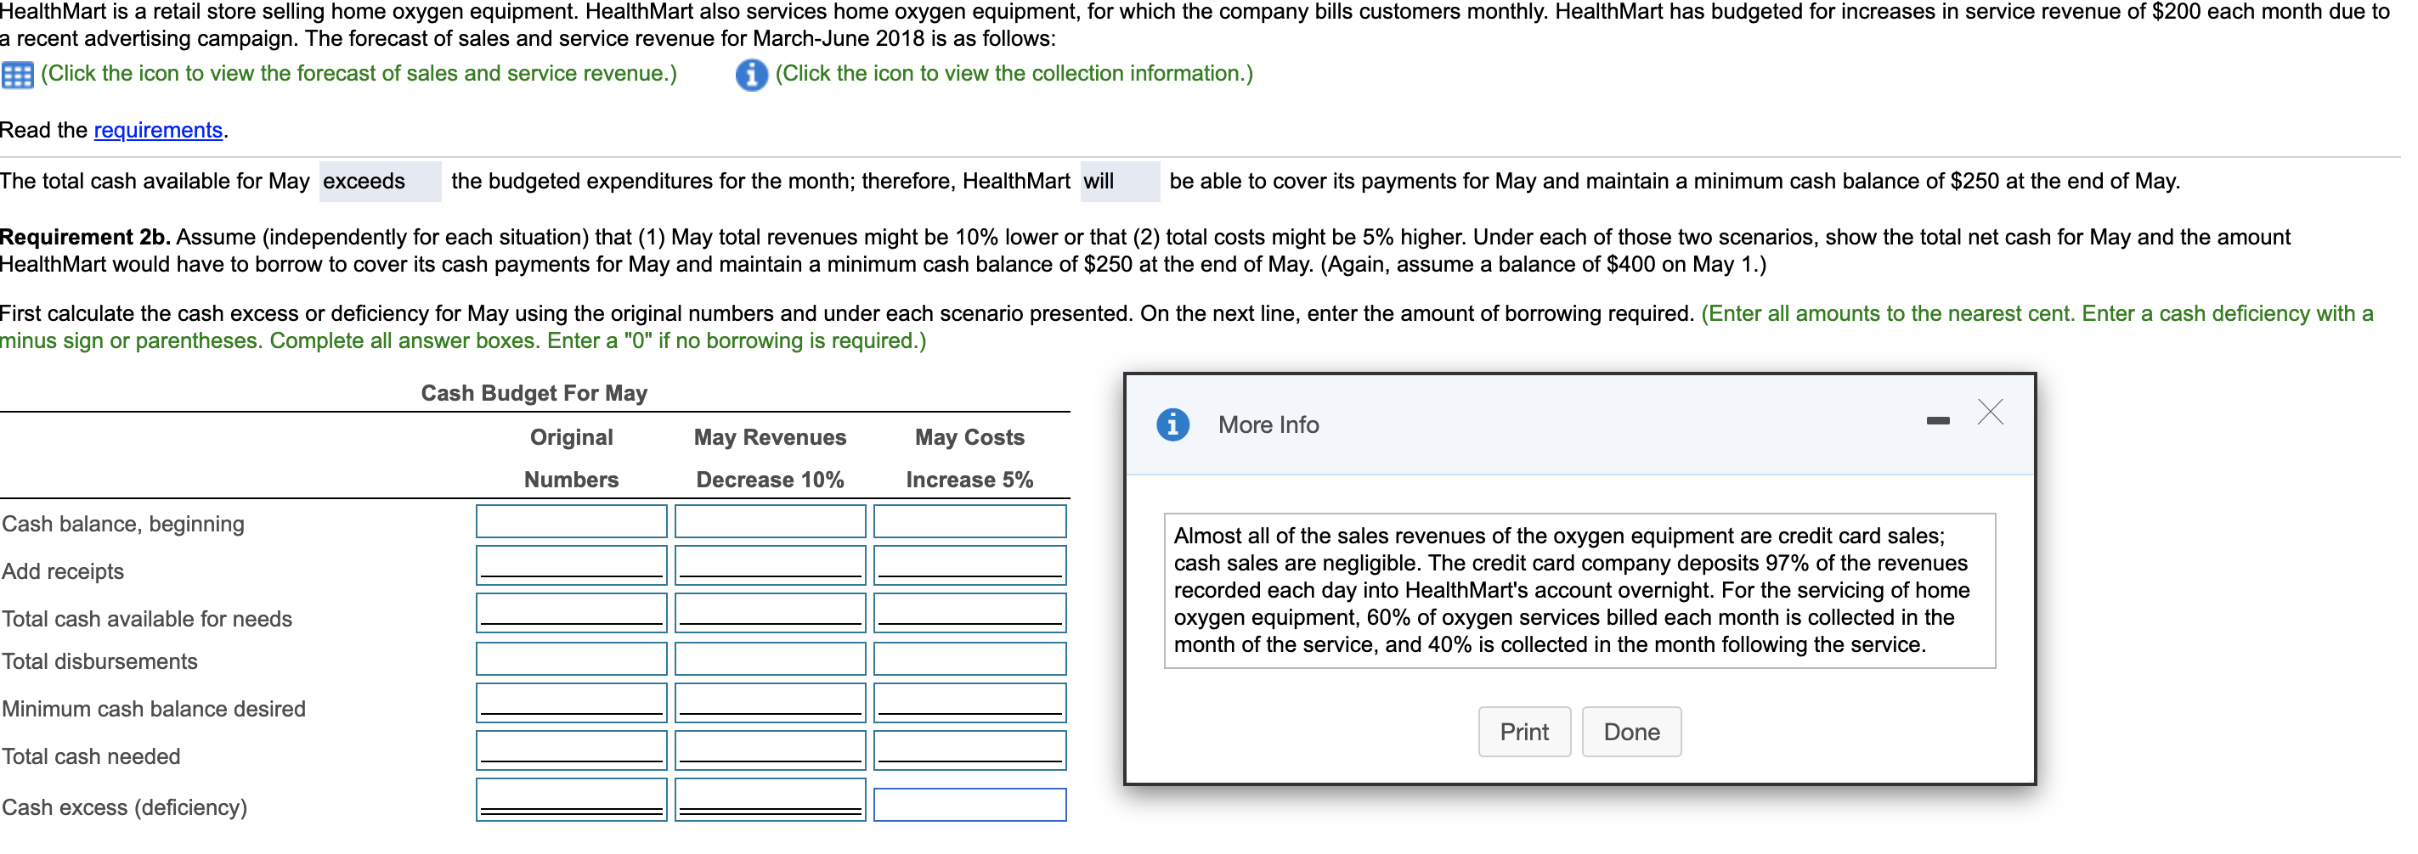Viewport: 2418px width, 854px height.
Task: Click the 'May Costs' column header
Action: pyautogui.click(x=969, y=438)
